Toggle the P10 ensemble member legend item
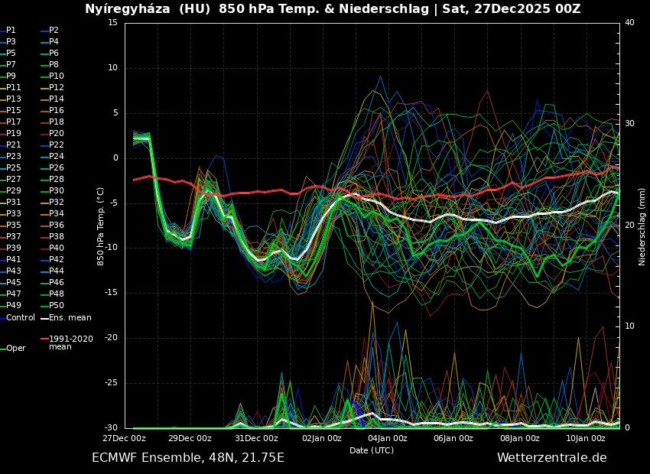Image resolution: width=650 pixels, height=474 pixels. [x=57, y=76]
